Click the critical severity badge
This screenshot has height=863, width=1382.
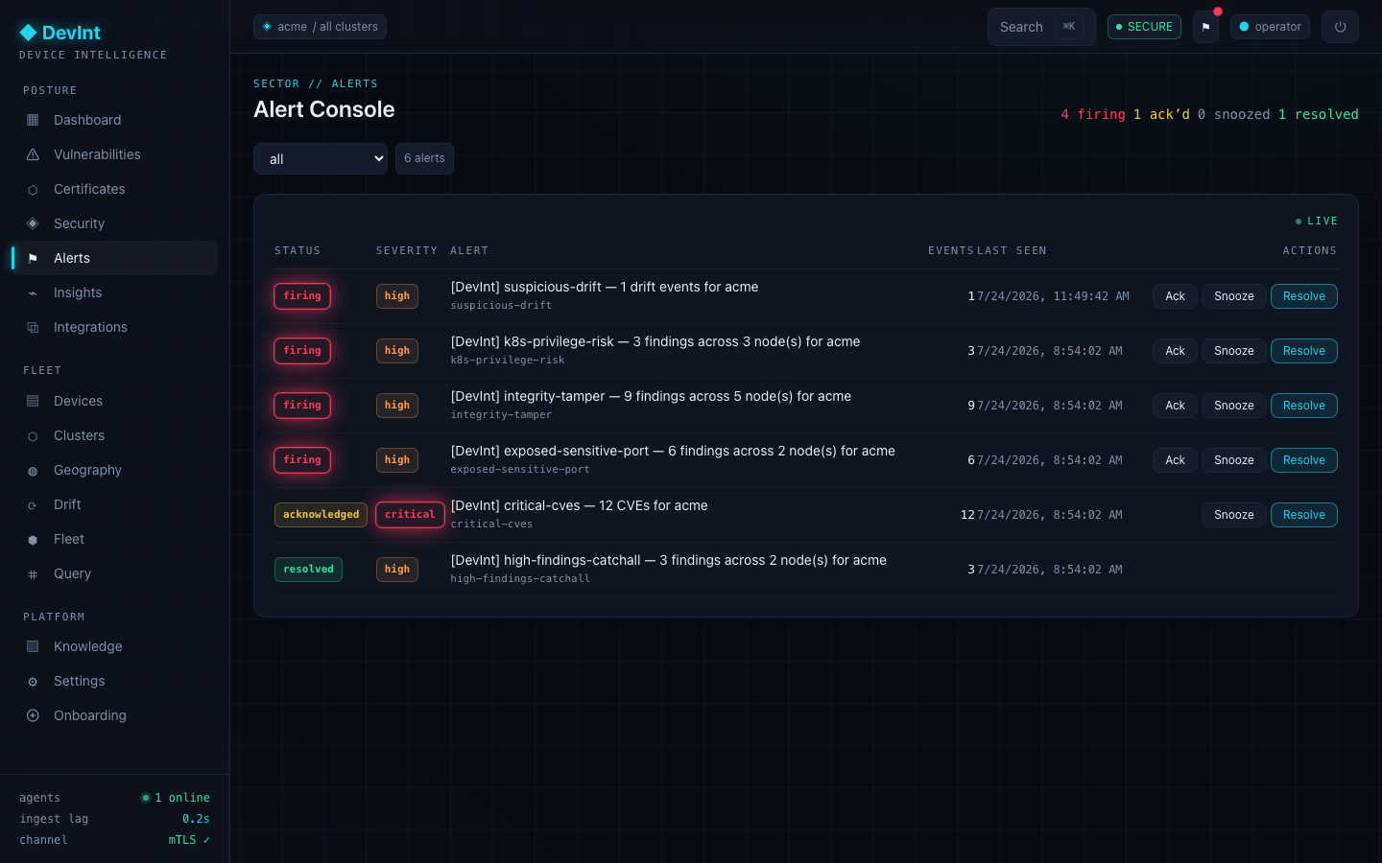(x=410, y=515)
